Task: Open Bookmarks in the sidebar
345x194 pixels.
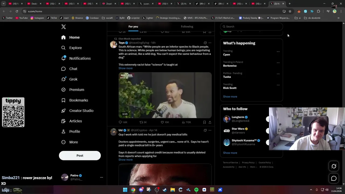Action: (x=75, y=100)
